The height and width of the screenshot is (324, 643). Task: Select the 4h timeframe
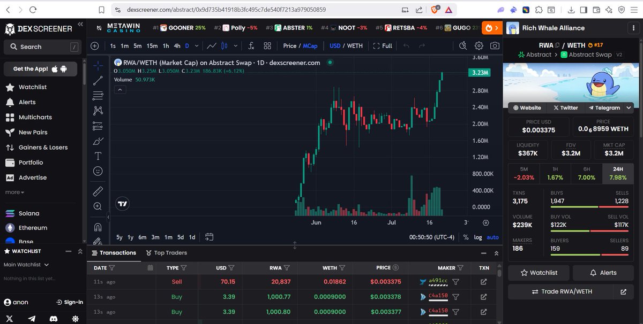pyautogui.click(x=177, y=46)
